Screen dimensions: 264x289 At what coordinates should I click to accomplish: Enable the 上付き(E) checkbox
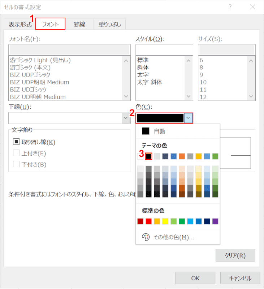(x=16, y=153)
